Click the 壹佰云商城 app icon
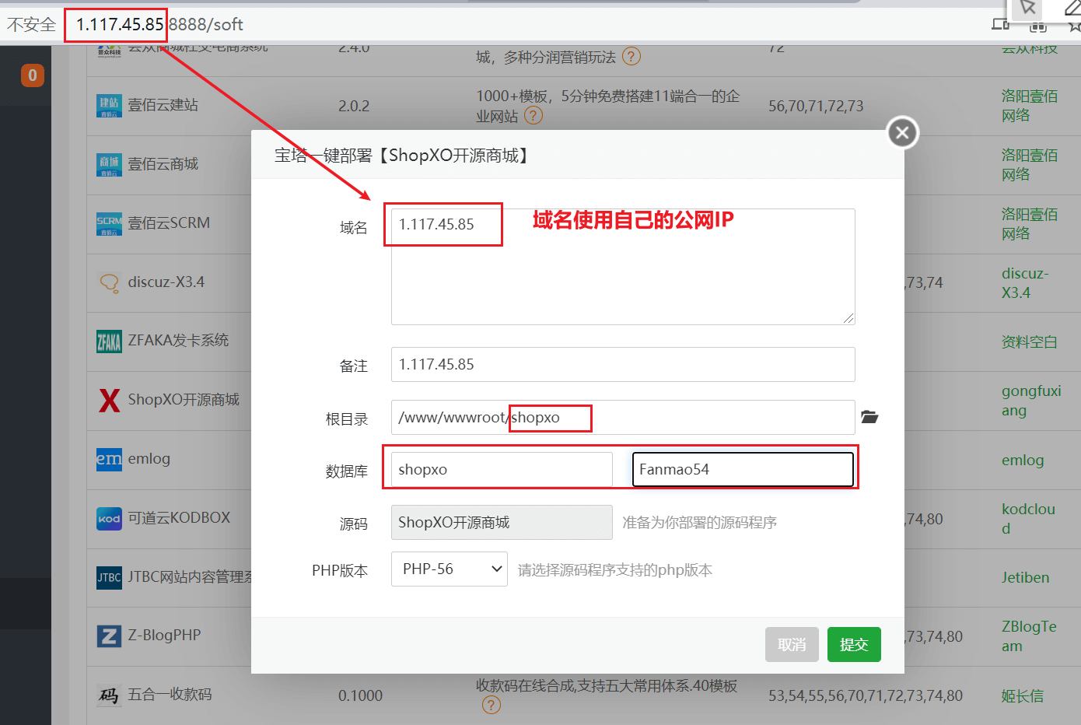 109,164
